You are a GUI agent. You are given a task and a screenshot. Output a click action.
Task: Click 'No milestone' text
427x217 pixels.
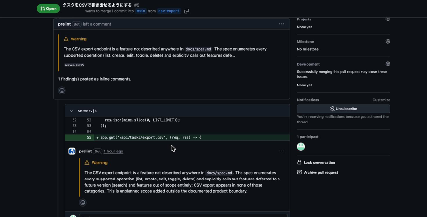tap(308, 49)
